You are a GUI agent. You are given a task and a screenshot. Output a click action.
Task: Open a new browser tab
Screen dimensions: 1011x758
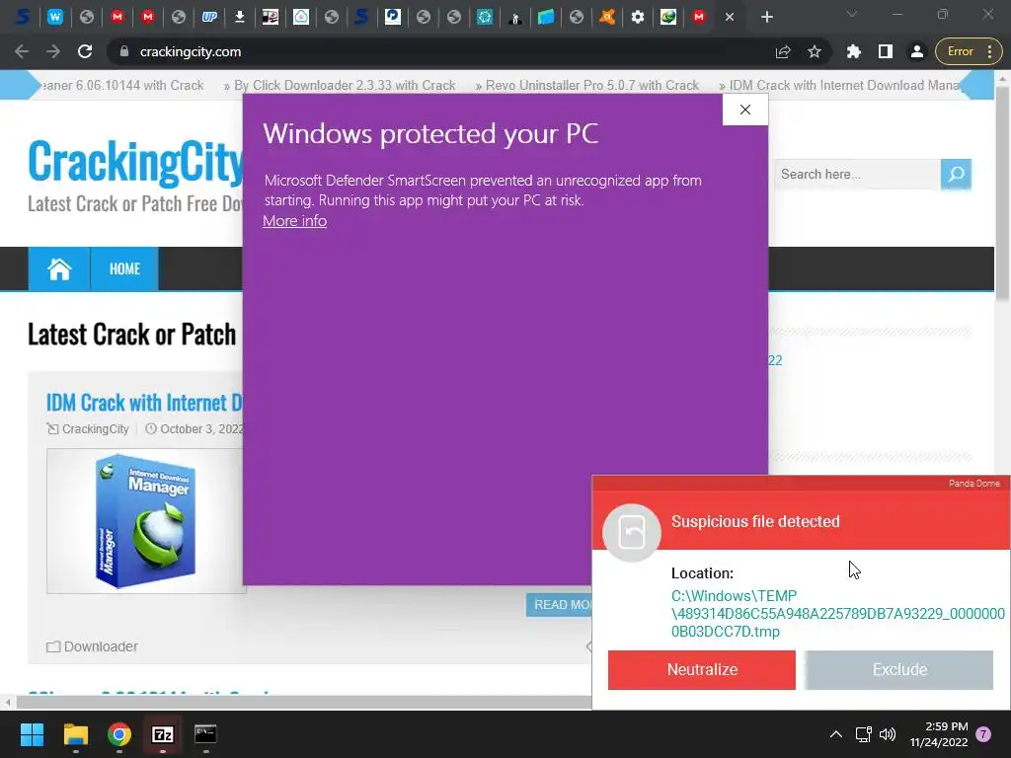pyautogui.click(x=766, y=17)
